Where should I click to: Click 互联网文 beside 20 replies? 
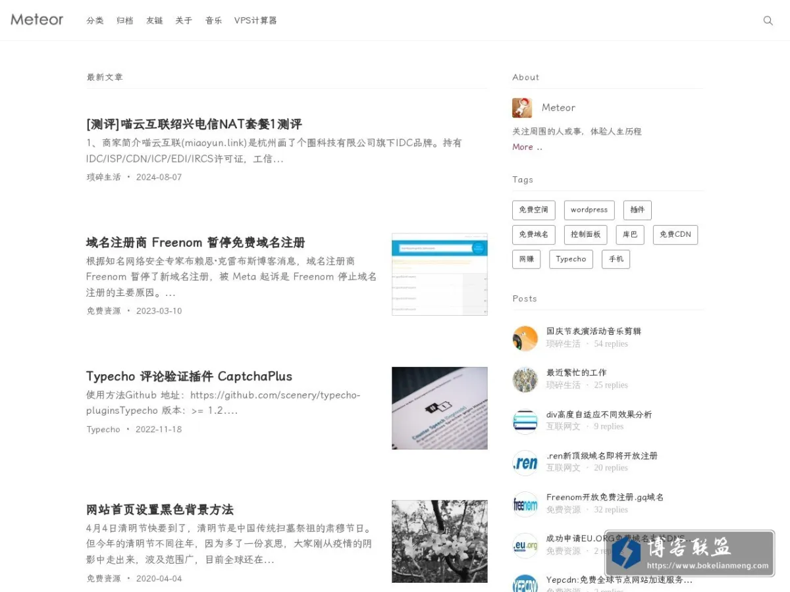[x=564, y=468]
